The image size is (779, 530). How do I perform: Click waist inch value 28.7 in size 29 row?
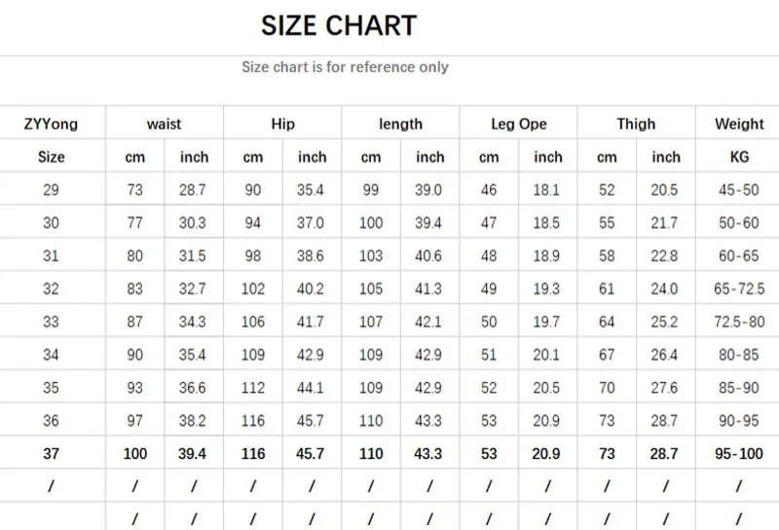point(192,190)
